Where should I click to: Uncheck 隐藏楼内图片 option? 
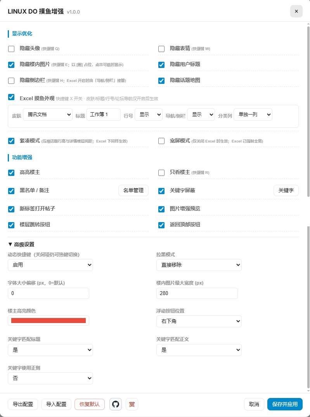point(11,64)
